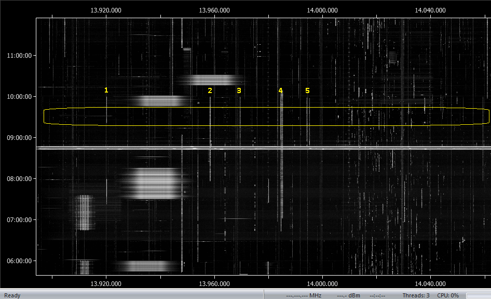Click the 09:00:00 time axis label

tap(19, 138)
